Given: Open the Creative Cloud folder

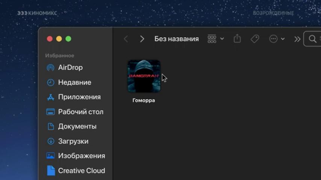Looking at the screenshot, I should point(75,170).
